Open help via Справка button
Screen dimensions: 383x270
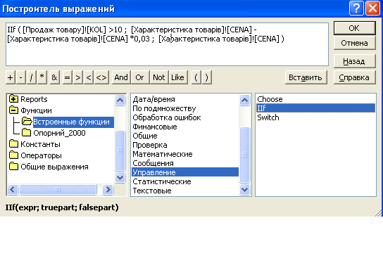pos(354,77)
